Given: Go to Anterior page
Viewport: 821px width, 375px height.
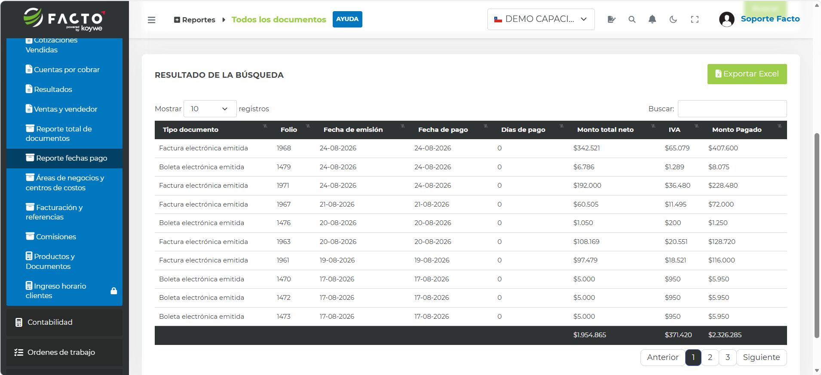Looking at the screenshot, I should 662,357.
